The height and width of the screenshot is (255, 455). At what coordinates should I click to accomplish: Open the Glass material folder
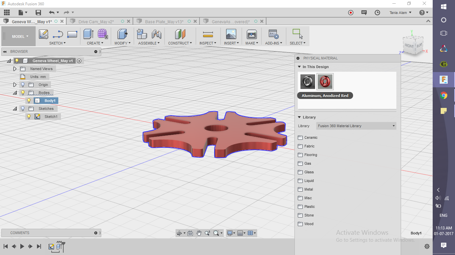coord(305,172)
